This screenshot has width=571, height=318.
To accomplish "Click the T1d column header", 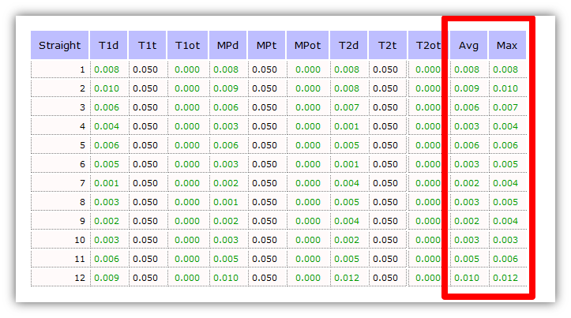I will point(108,45).
